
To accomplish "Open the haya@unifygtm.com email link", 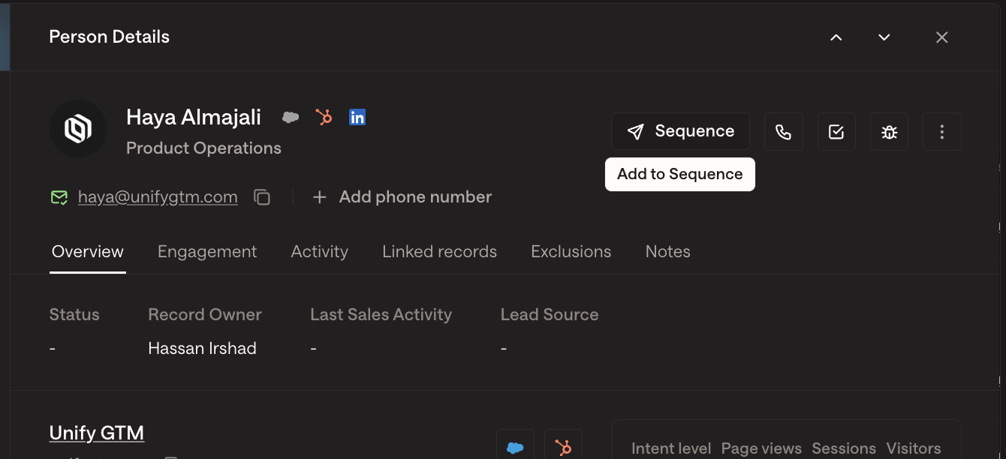I will [x=158, y=197].
